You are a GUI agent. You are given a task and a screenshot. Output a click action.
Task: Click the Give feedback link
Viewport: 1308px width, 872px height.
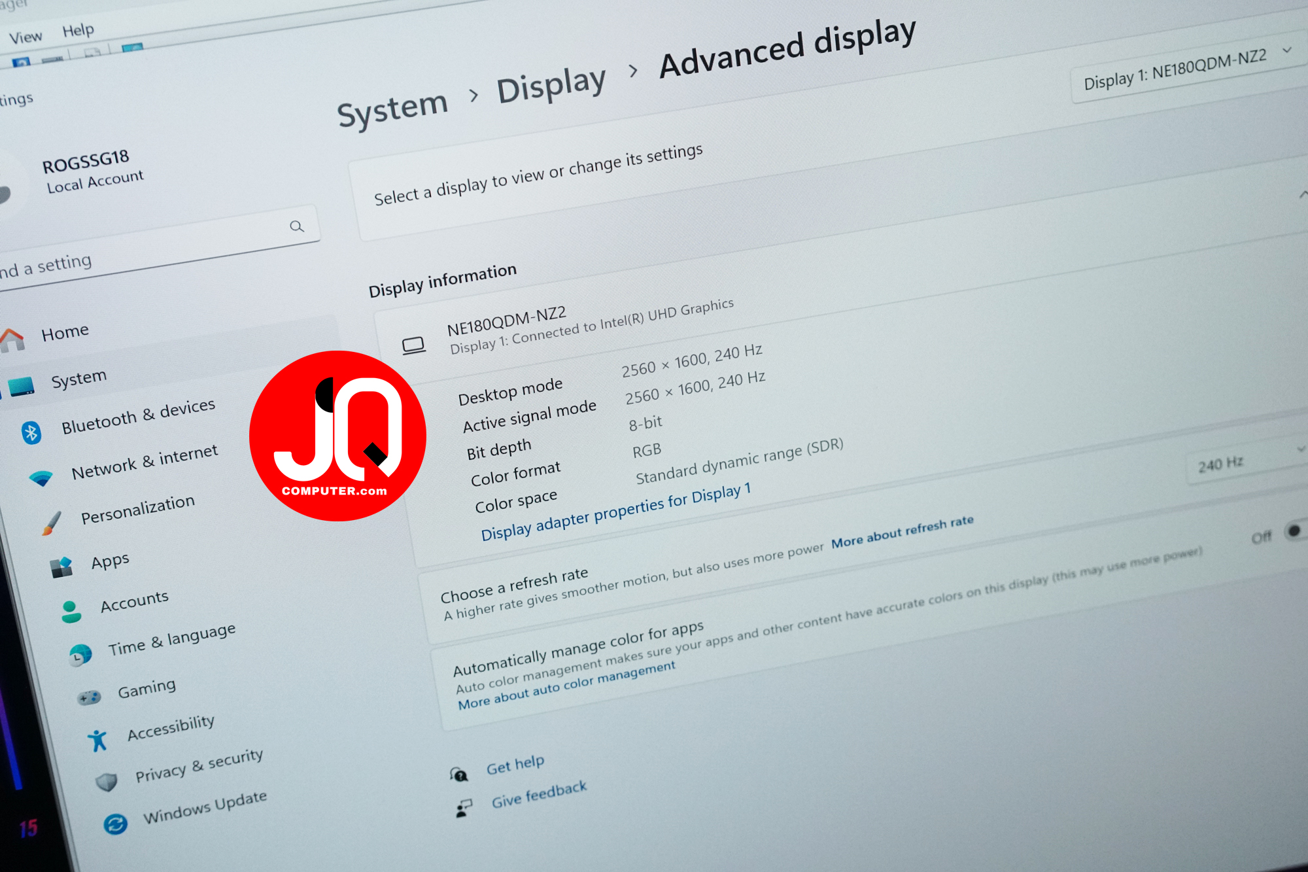click(x=540, y=794)
